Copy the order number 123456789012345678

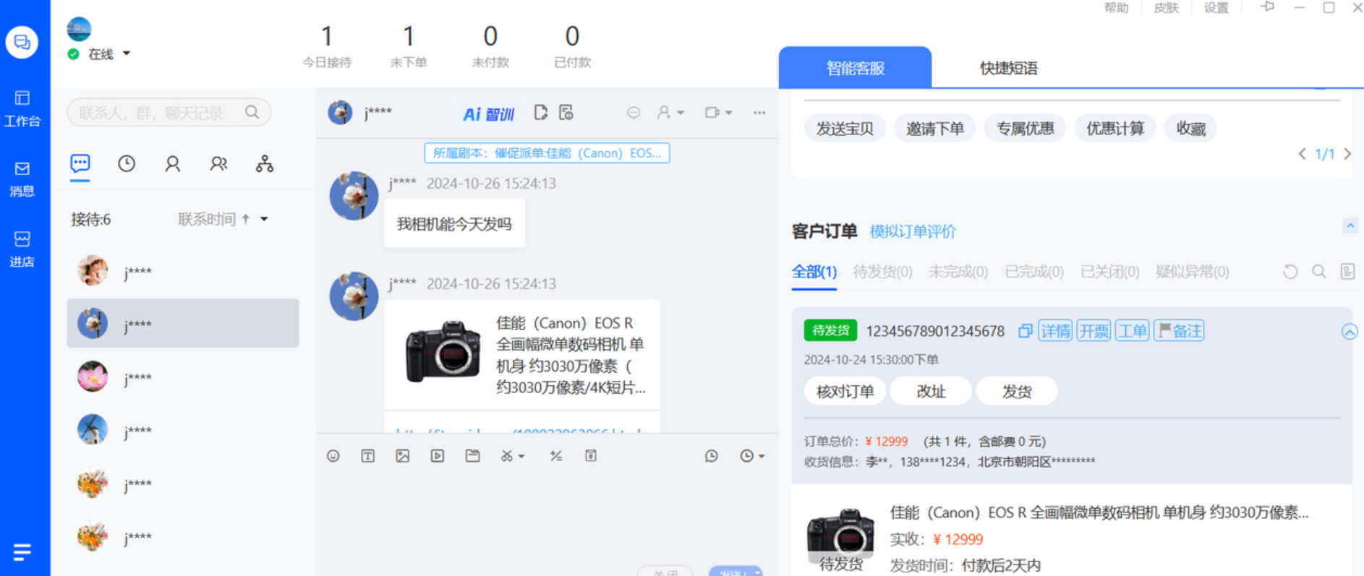pos(1025,331)
